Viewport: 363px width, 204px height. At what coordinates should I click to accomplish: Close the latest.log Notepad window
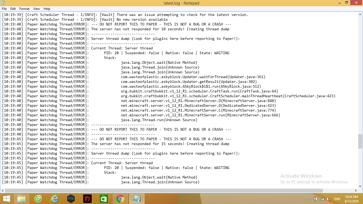(357, 3)
